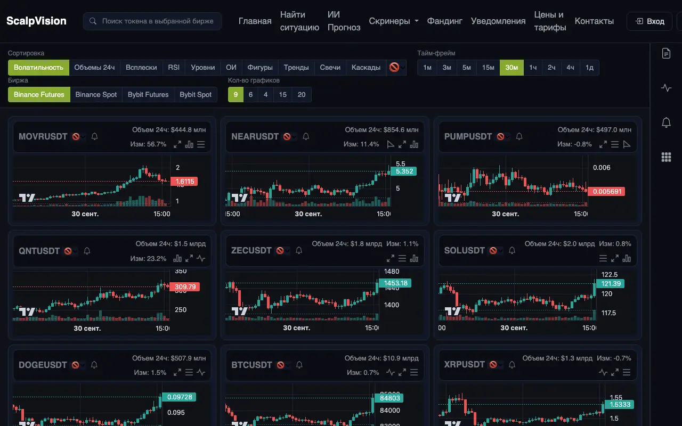The image size is (682, 426).
Task: Expand the PUMPUSDT chart to fullscreen
Action: click(x=603, y=144)
